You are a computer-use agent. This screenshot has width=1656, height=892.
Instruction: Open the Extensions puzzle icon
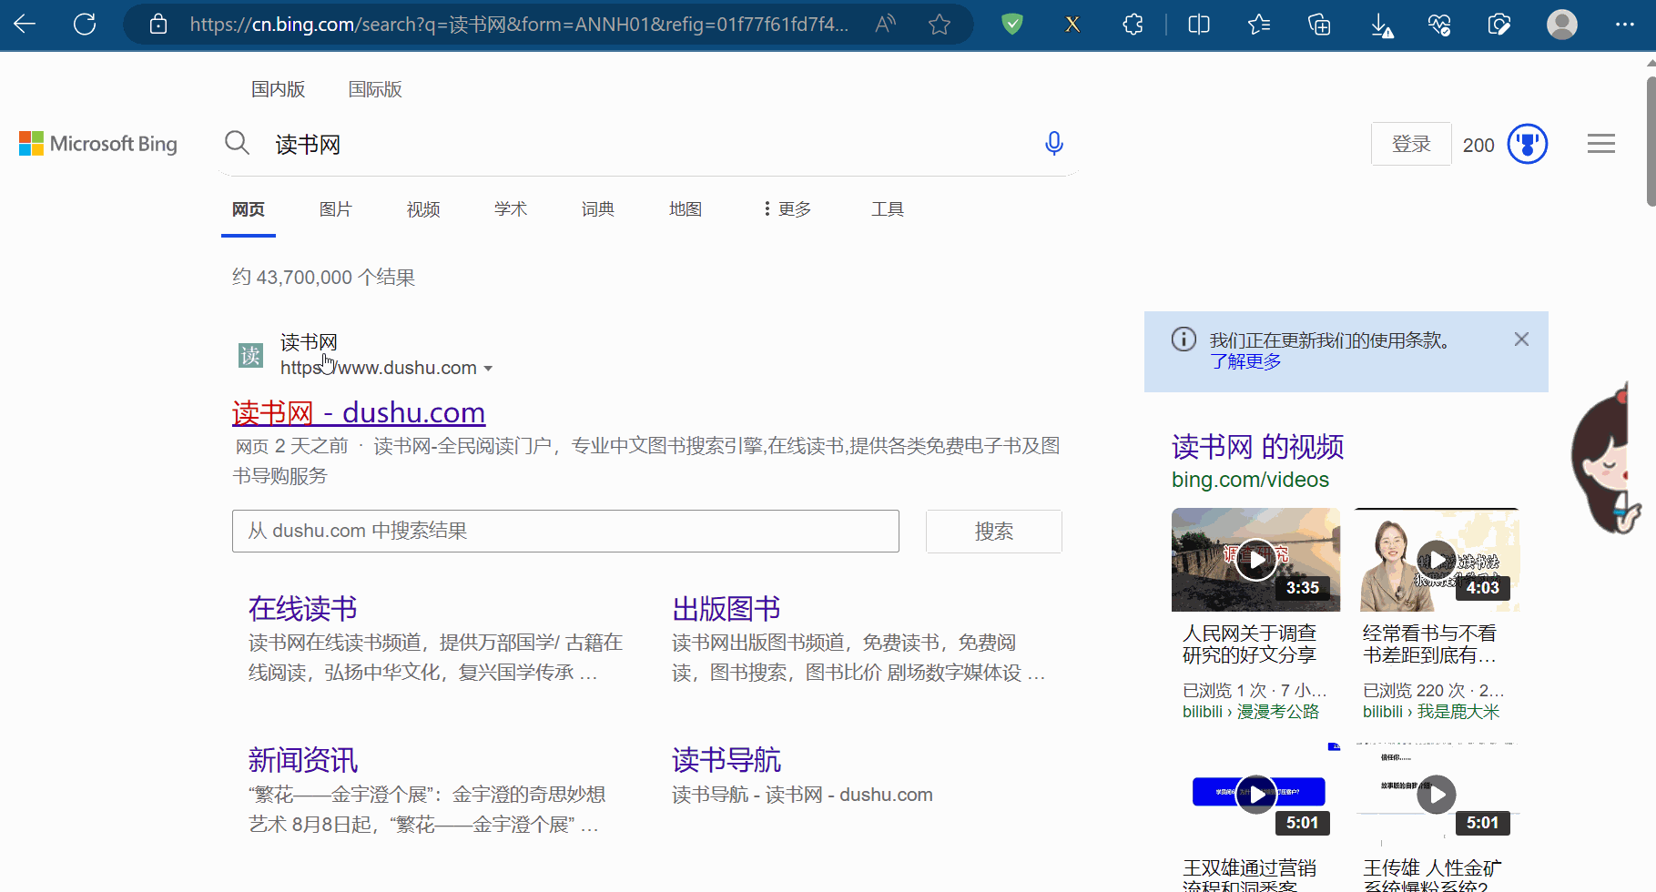pyautogui.click(x=1133, y=25)
